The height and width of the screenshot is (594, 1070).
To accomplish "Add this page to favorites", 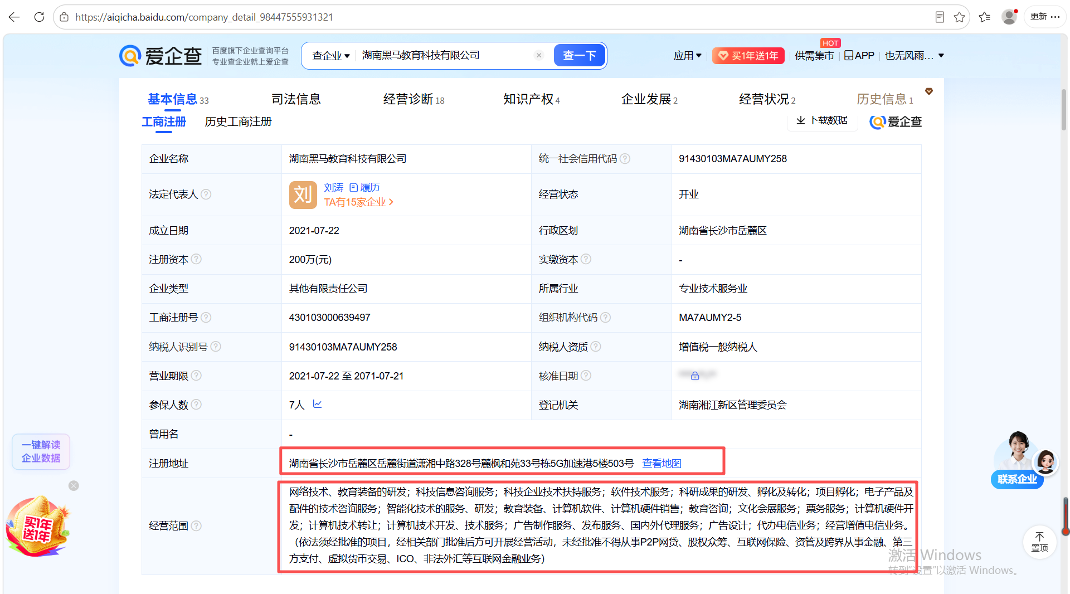I will pos(959,17).
